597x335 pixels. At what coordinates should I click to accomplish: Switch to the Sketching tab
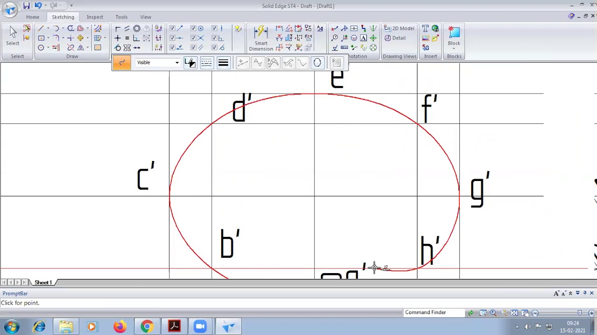[63, 17]
